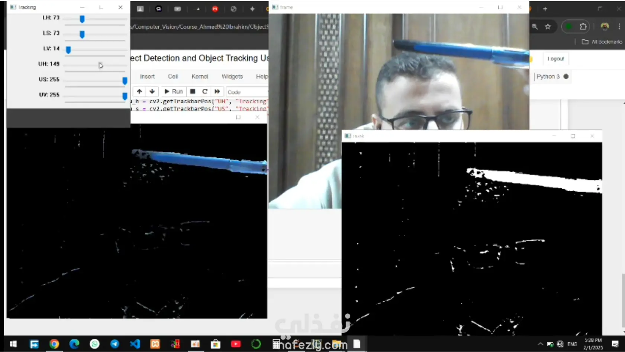Open the Windows notification center
The width and height of the screenshot is (625, 352).
[x=615, y=344]
